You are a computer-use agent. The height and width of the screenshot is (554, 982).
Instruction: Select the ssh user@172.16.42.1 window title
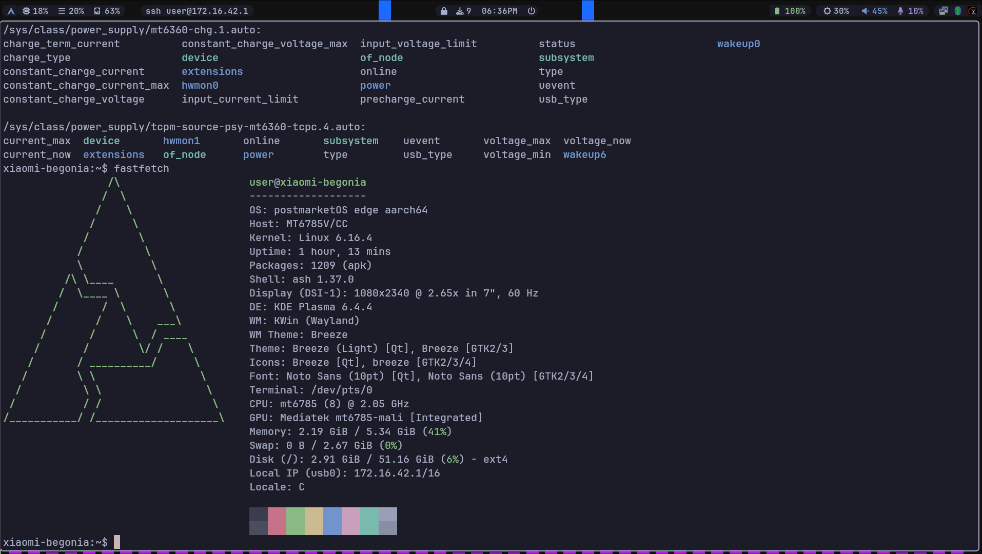(x=197, y=11)
